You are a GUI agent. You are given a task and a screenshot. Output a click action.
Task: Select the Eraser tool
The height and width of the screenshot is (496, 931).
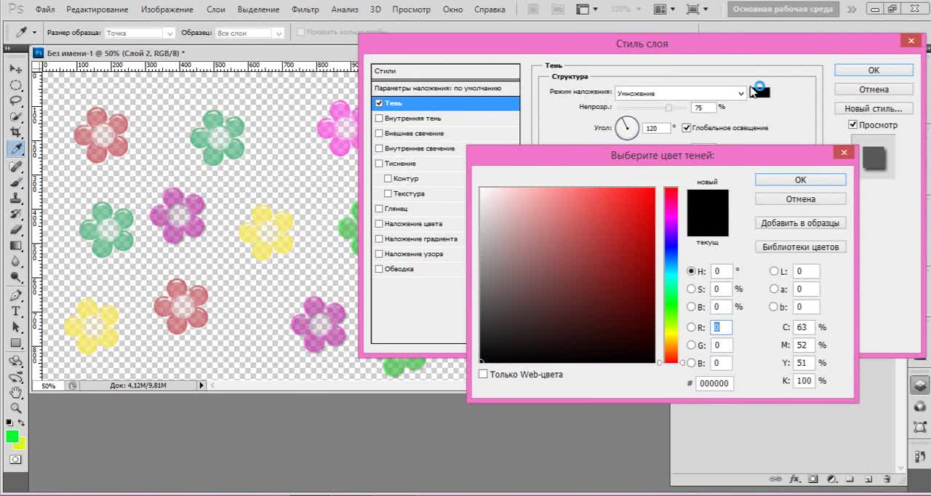[x=15, y=230]
